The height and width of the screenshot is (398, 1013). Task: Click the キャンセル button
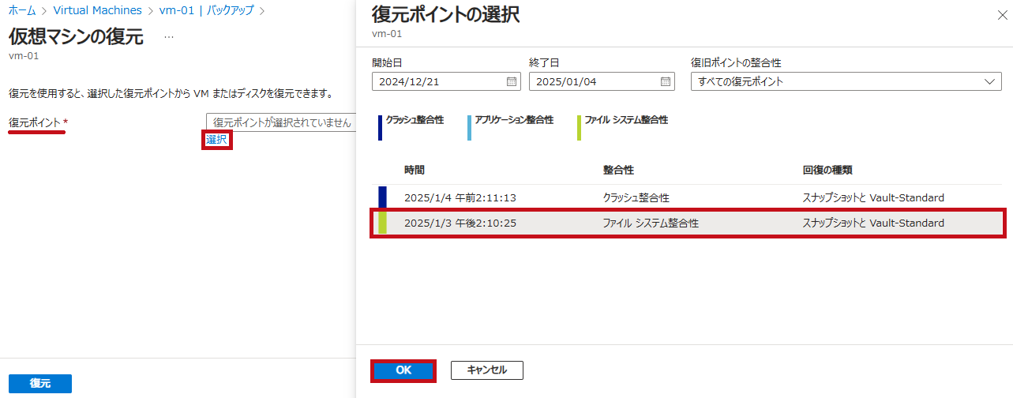(x=487, y=370)
